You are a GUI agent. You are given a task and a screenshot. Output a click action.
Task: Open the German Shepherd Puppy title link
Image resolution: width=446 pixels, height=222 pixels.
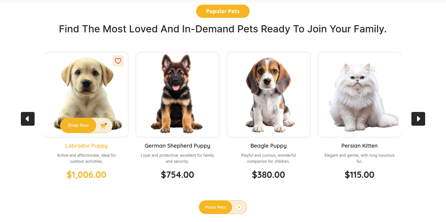point(177,146)
